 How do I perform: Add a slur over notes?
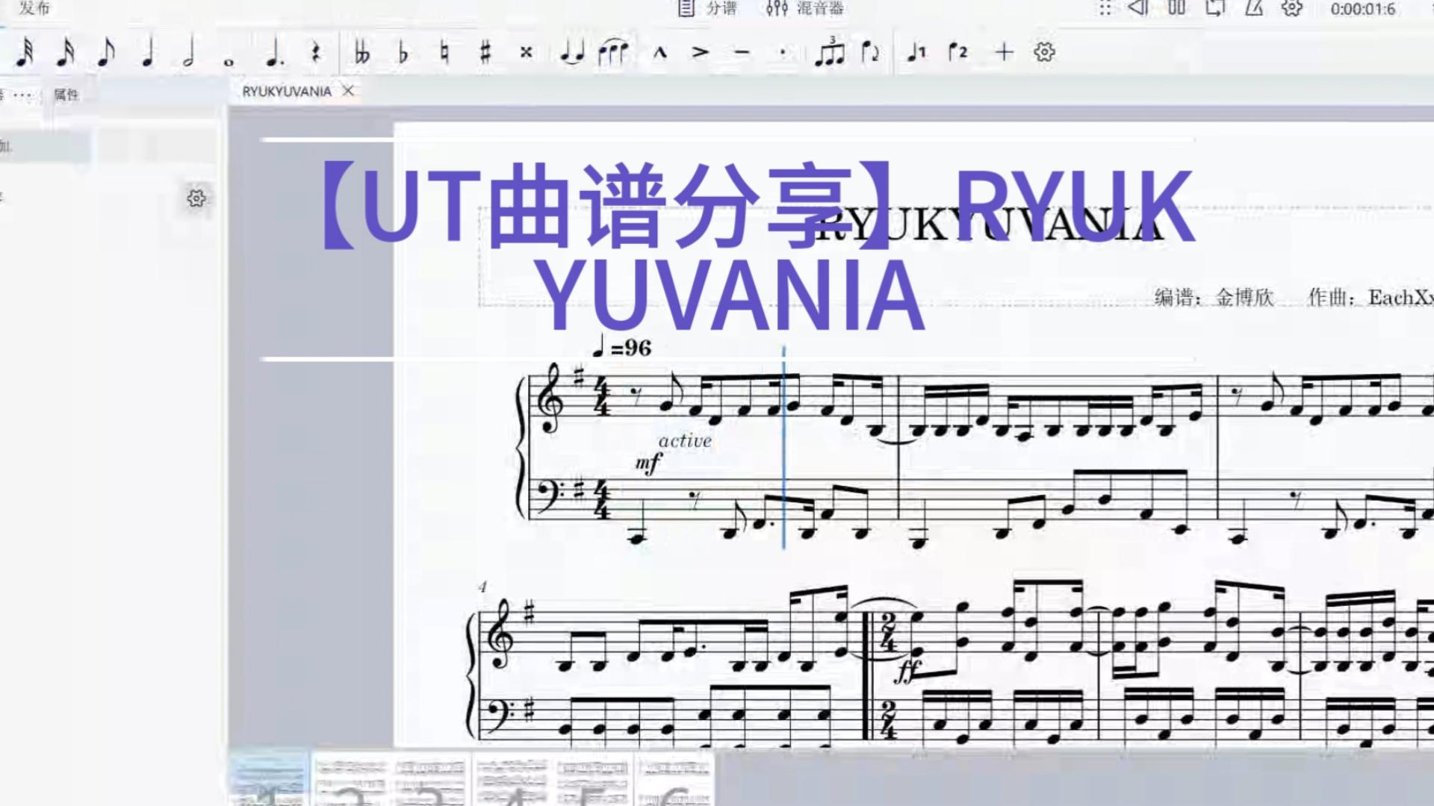point(614,52)
